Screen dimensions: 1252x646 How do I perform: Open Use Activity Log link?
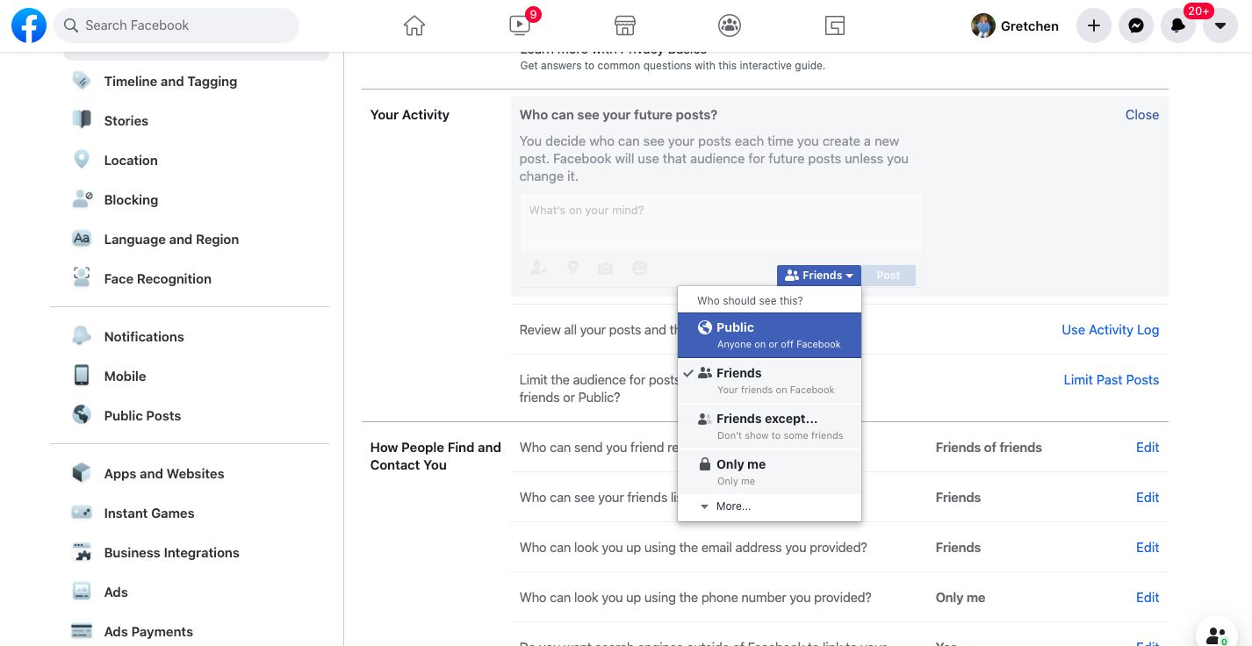point(1110,330)
